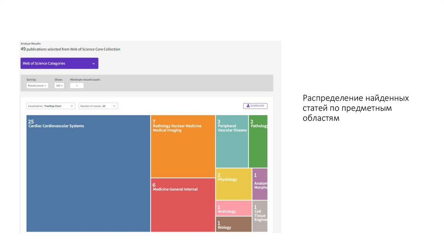
Task: Open the Visualization TreeMap Chart dropdown
Action: [50, 106]
